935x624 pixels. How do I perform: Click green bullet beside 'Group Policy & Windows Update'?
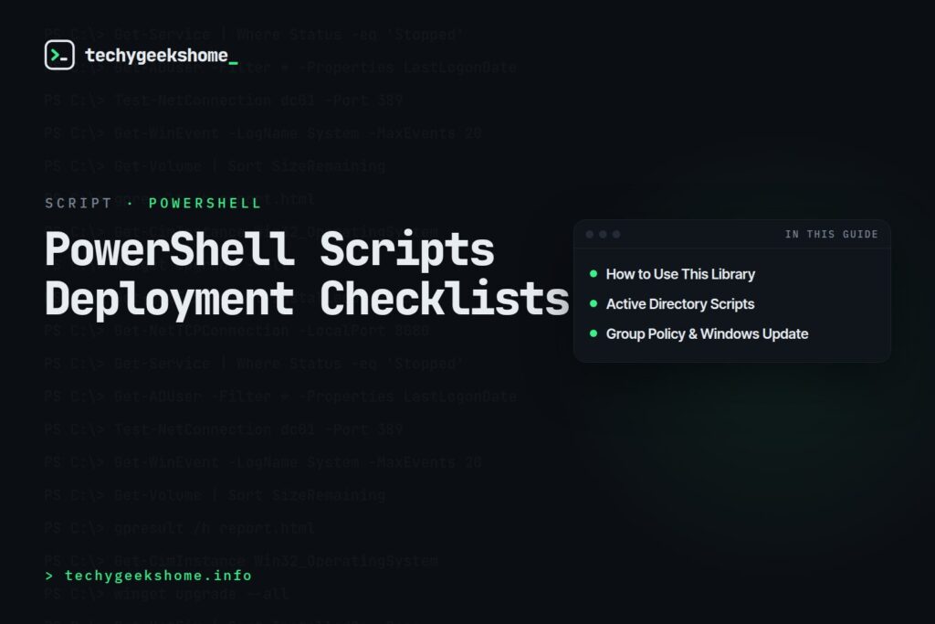pyautogui.click(x=594, y=333)
